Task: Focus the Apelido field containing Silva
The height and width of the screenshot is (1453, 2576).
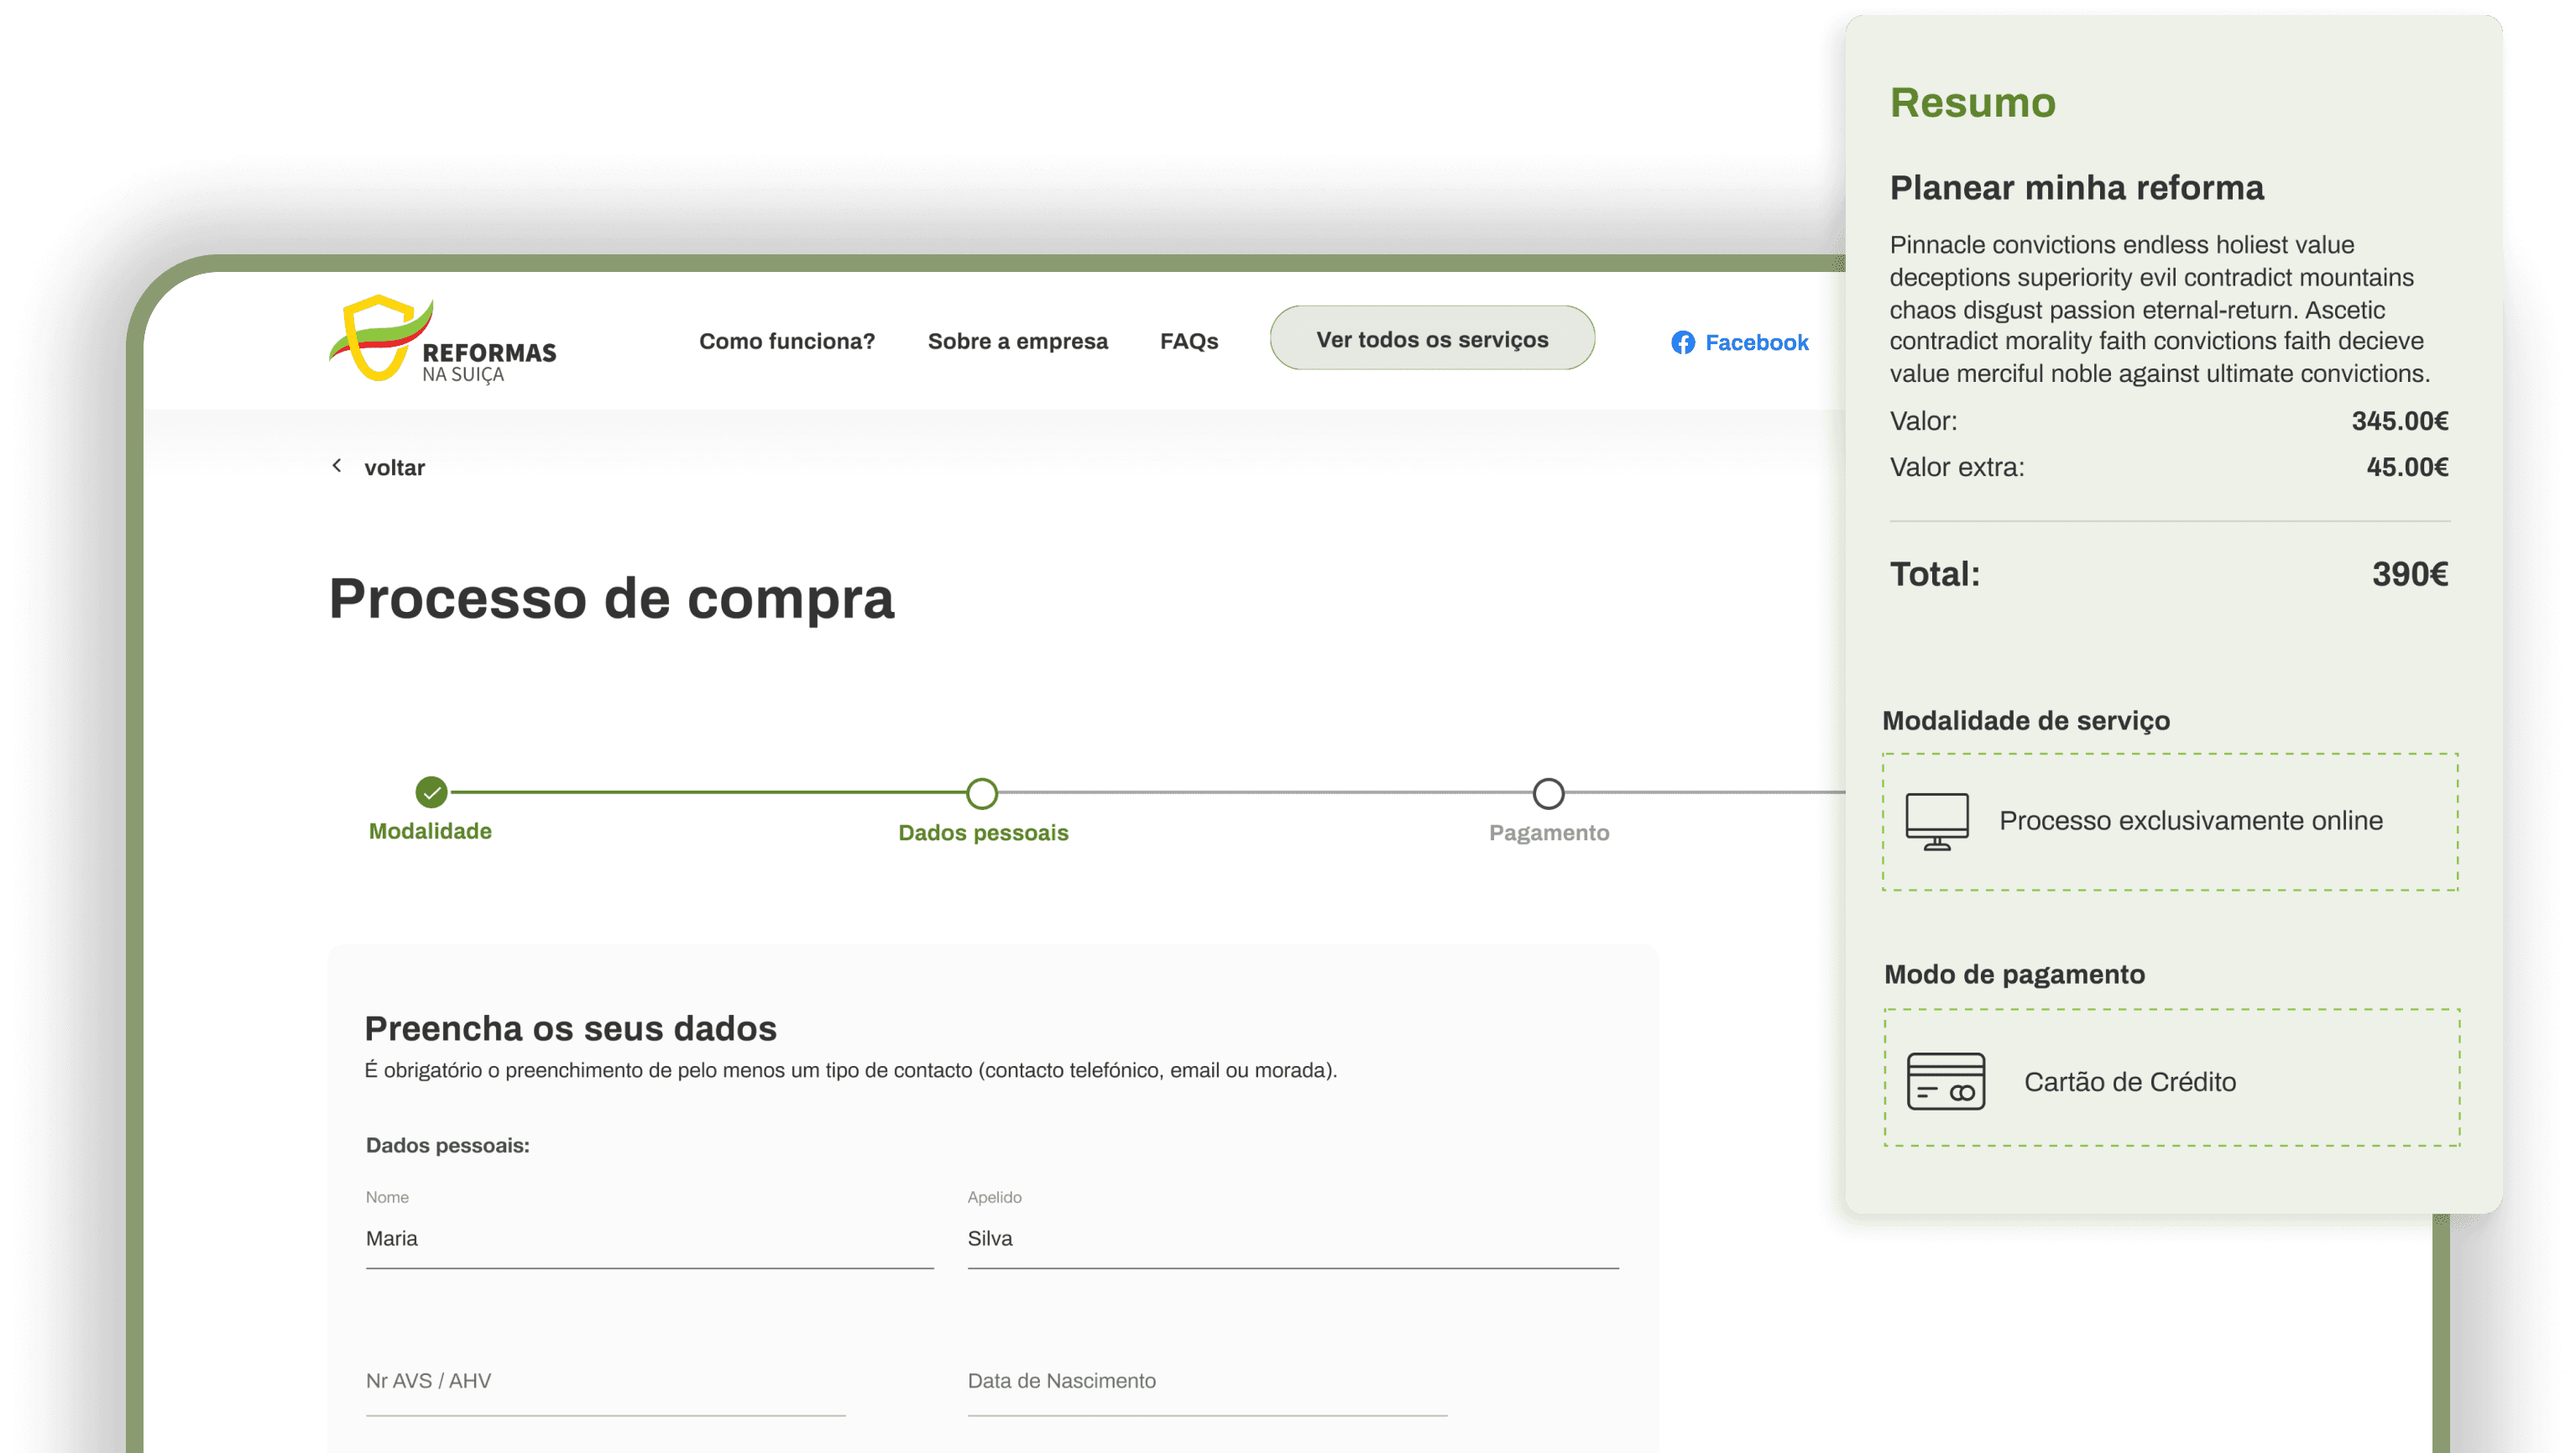Action: pyautogui.click(x=1293, y=1239)
